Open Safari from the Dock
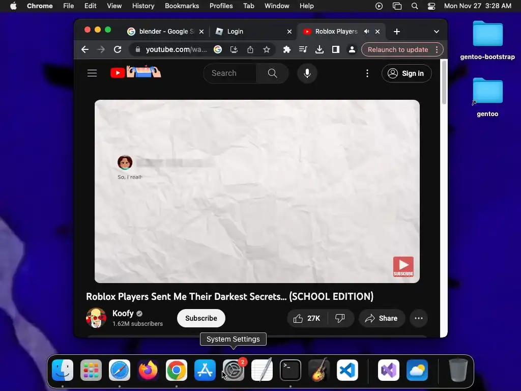This screenshot has height=391, width=521. pyautogui.click(x=120, y=370)
